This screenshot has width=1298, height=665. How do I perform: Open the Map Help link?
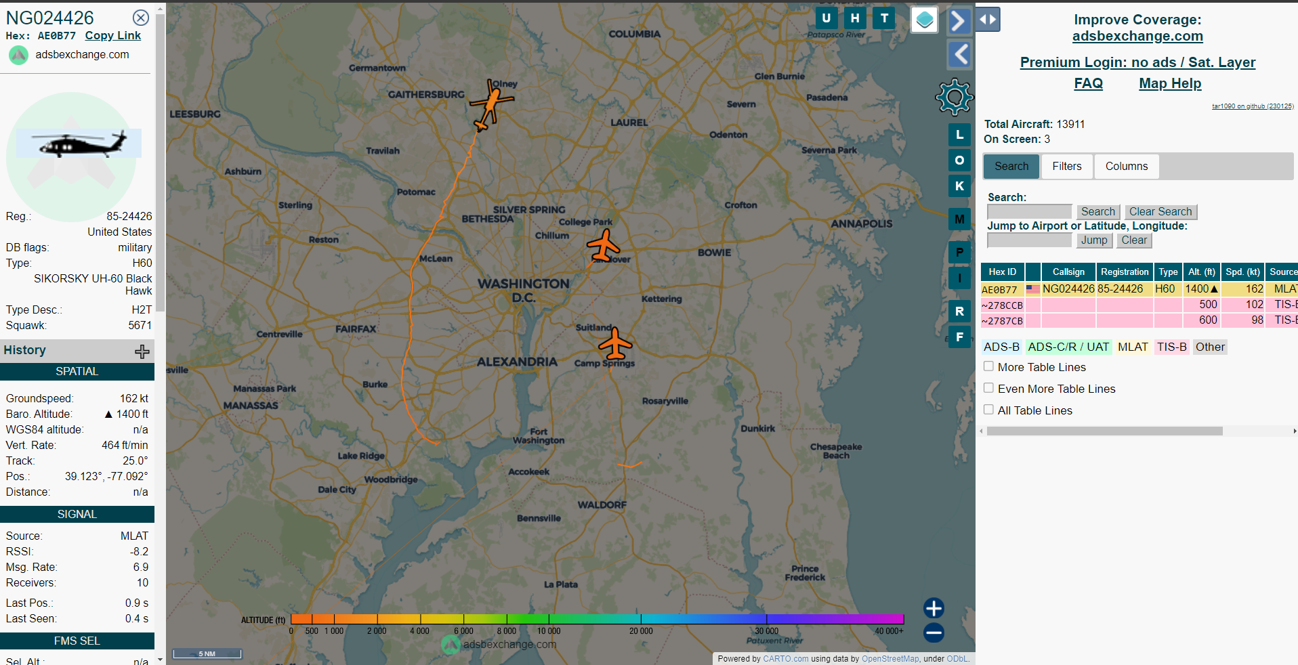click(x=1170, y=83)
